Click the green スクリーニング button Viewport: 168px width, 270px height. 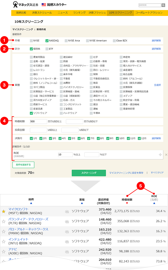pos(89,173)
